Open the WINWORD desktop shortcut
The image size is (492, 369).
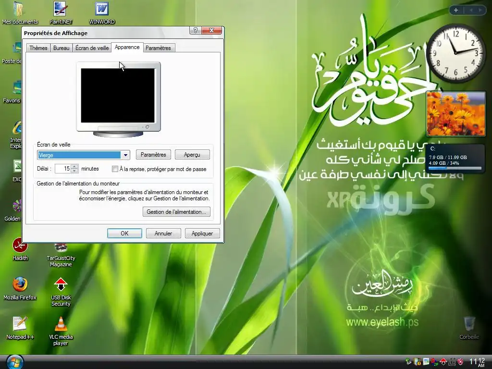click(x=102, y=12)
